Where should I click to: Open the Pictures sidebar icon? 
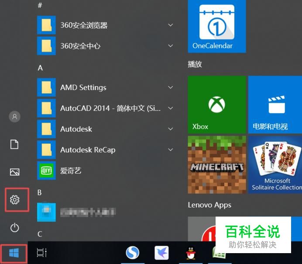[x=15, y=172]
